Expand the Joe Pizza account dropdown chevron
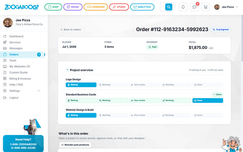This screenshot has height=152, width=243. pos(237,7)
